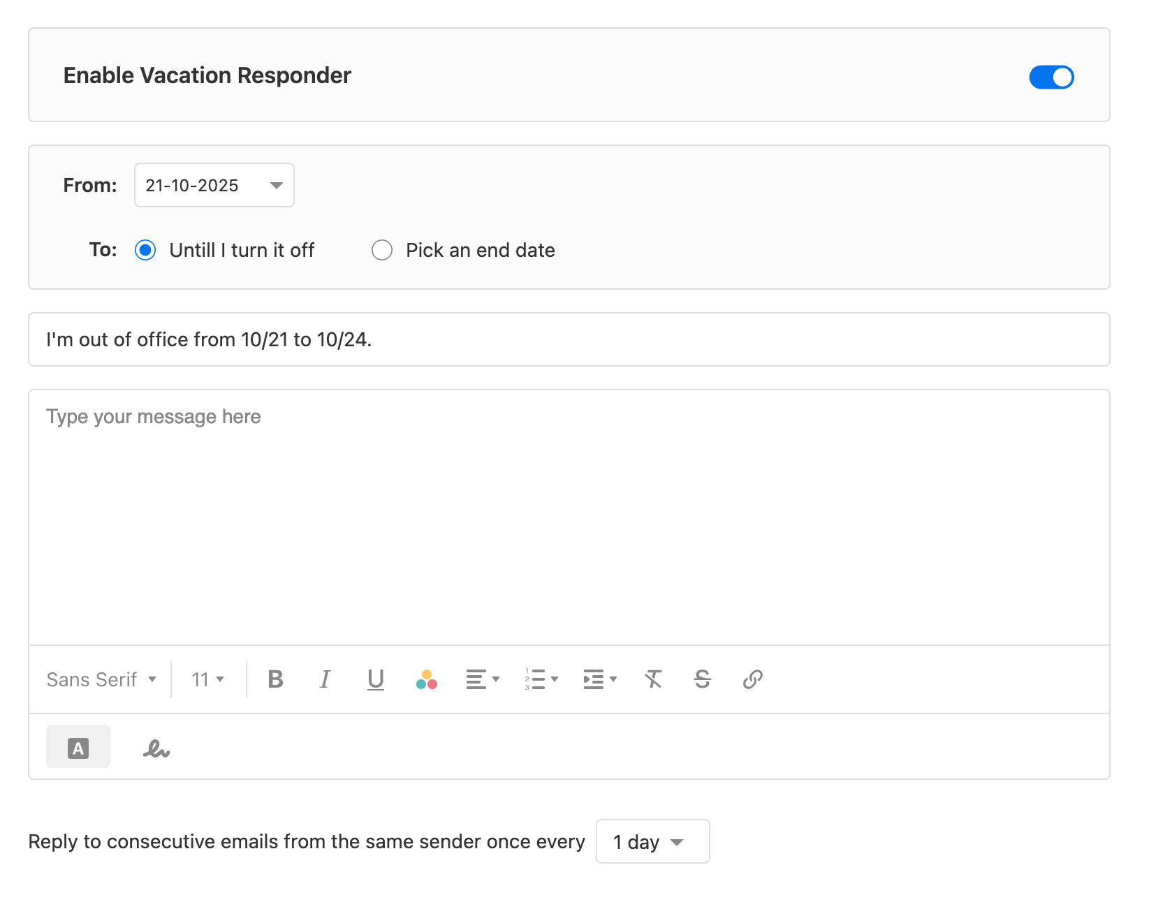Image resolution: width=1158 pixels, height=909 pixels.
Task: Open the From date picker
Action: tap(214, 185)
